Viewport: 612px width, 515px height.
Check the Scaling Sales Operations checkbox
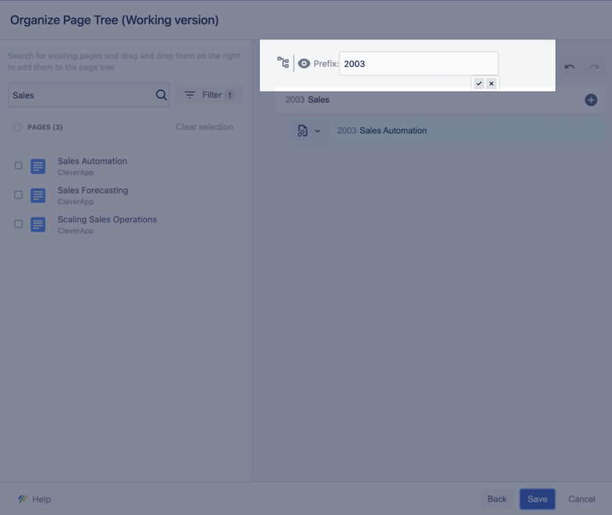coord(18,224)
